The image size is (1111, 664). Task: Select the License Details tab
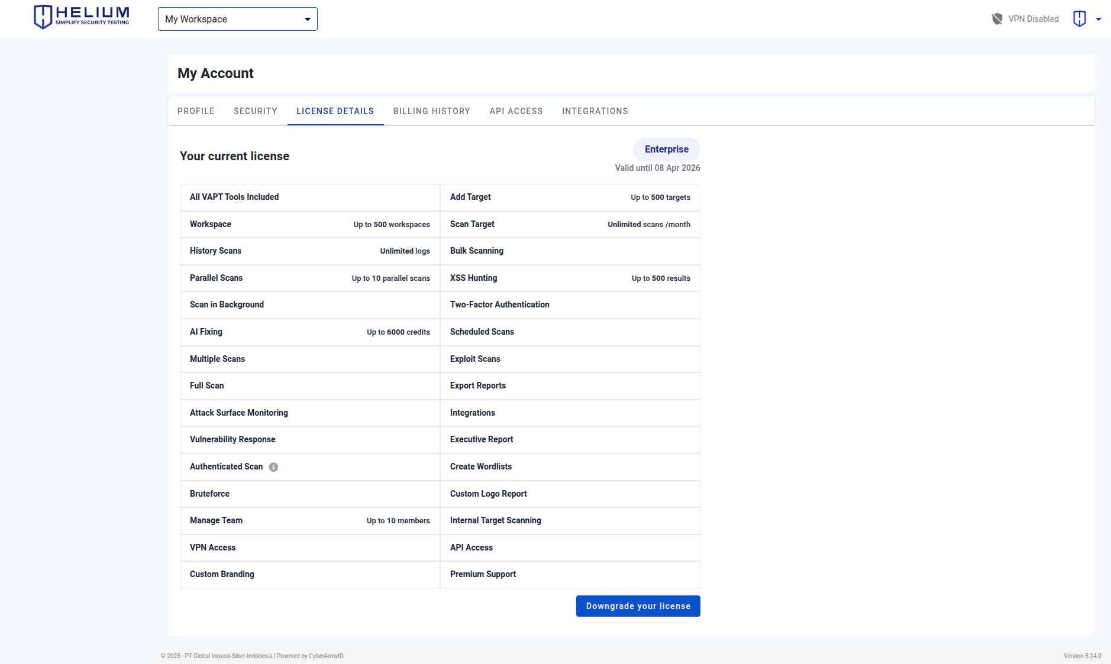tap(335, 111)
